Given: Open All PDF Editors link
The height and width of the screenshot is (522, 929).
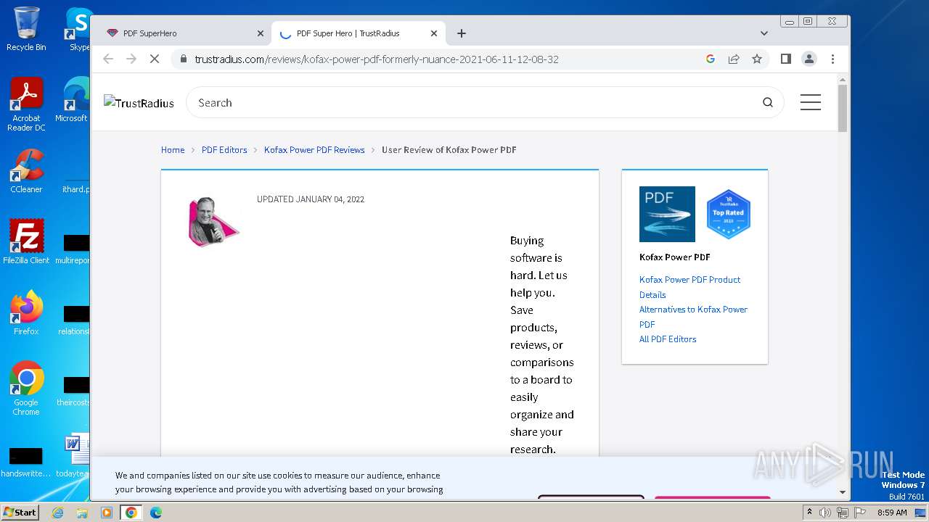Looking at the screenshot, I should pyautogui.click(x=668, y=339).
